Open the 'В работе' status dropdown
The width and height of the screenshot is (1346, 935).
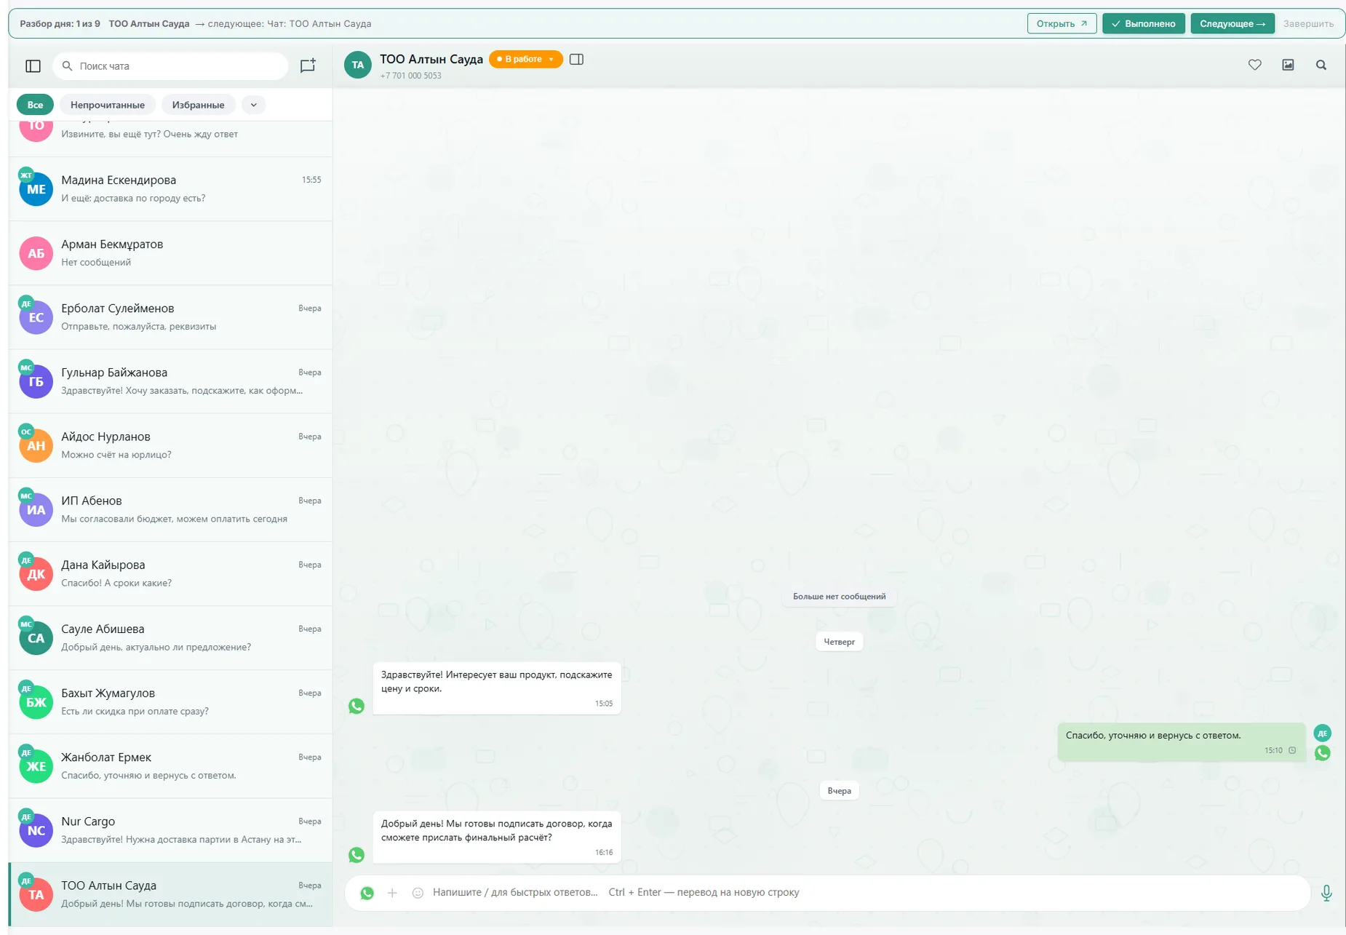(x=525, y=59)
